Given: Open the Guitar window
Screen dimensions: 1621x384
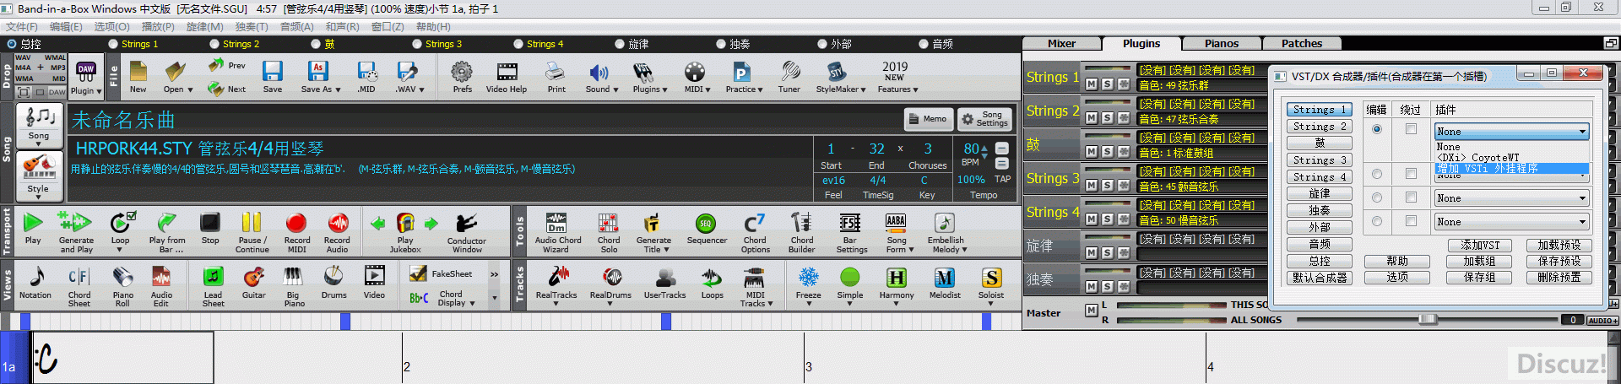Looking at the screenshot, I should pos(254,282).
